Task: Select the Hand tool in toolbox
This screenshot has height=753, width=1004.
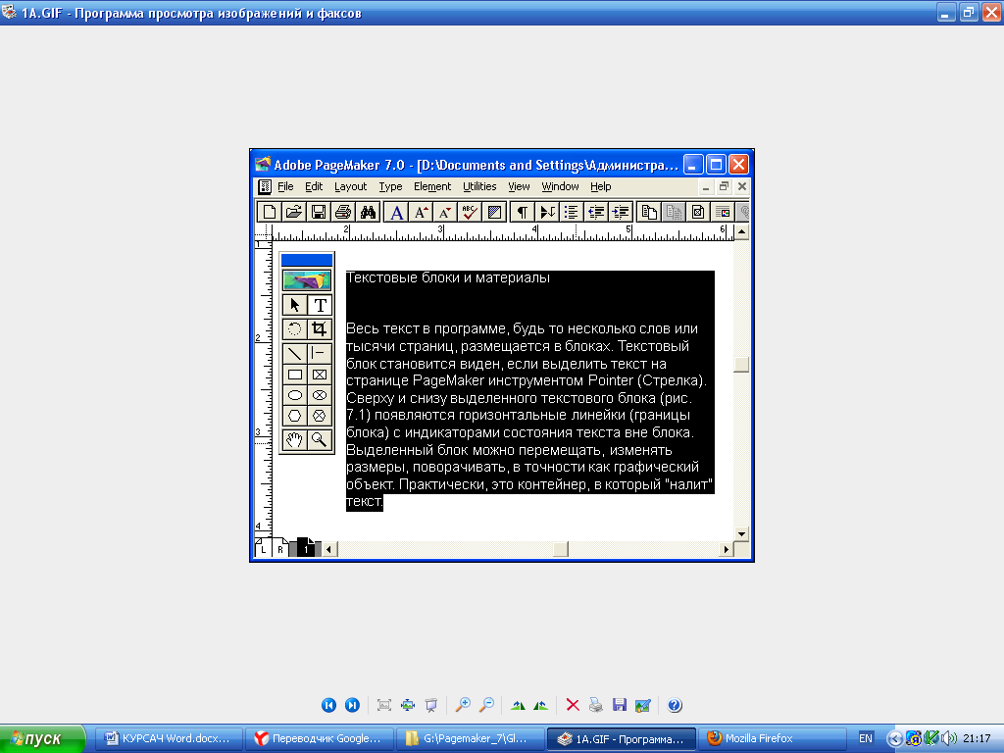Action: click(x=294, y=440)
